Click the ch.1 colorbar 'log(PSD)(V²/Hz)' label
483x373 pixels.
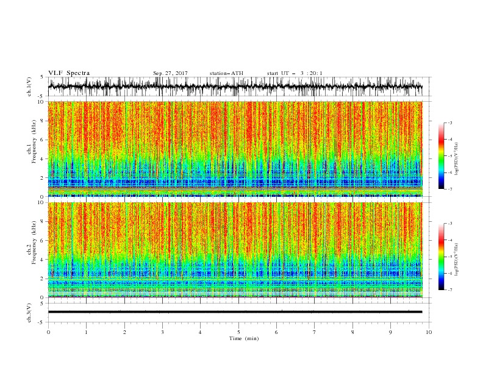[457, 159]
